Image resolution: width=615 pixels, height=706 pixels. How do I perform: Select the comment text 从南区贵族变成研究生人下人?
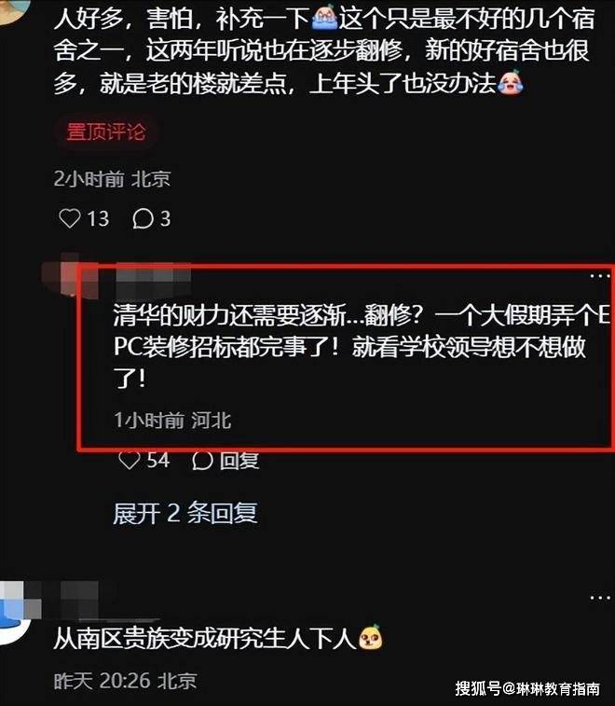pos(205,638)
